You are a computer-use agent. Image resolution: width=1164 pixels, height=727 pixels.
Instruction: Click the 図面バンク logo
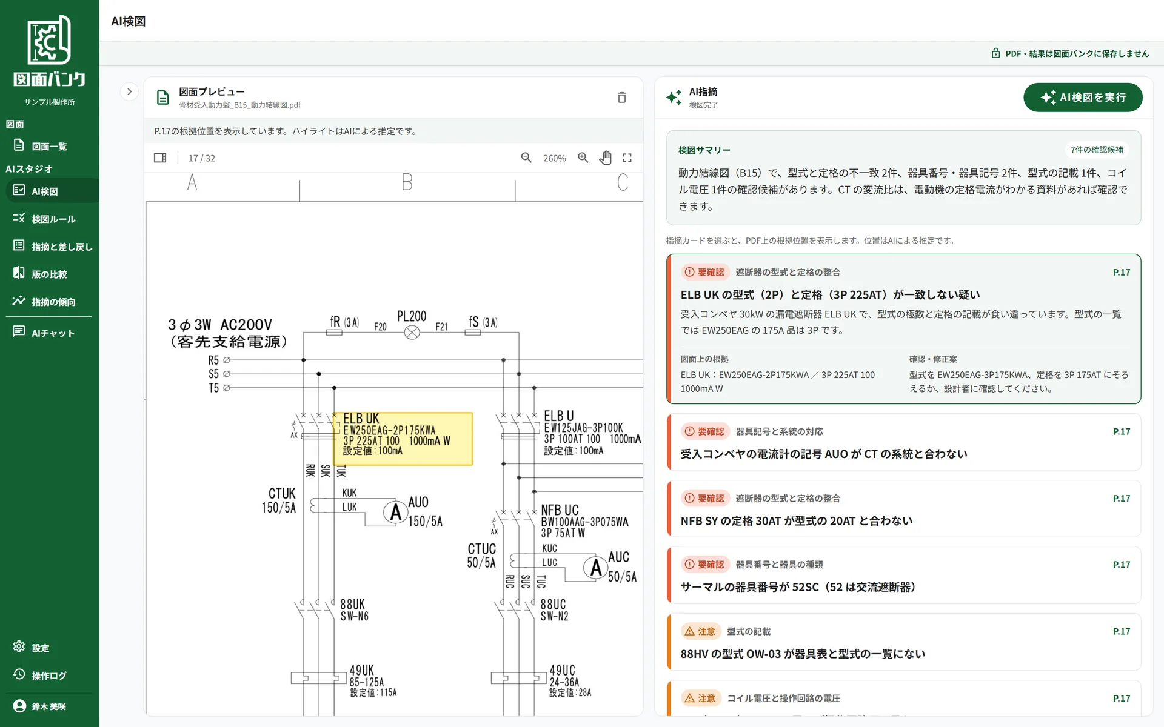point(49,51)
